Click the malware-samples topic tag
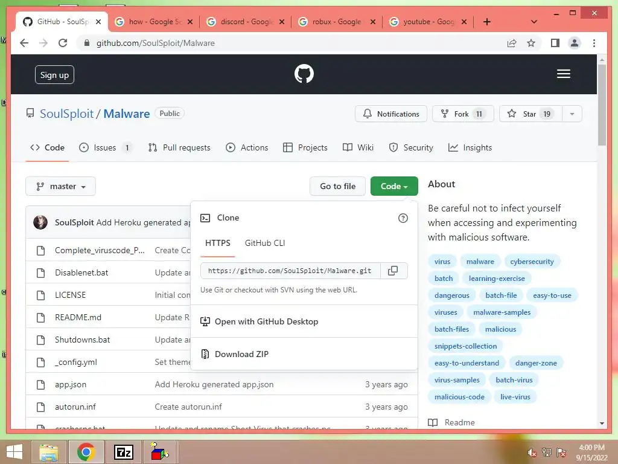The width and height of the screenshot is (618, 464). 502,312
